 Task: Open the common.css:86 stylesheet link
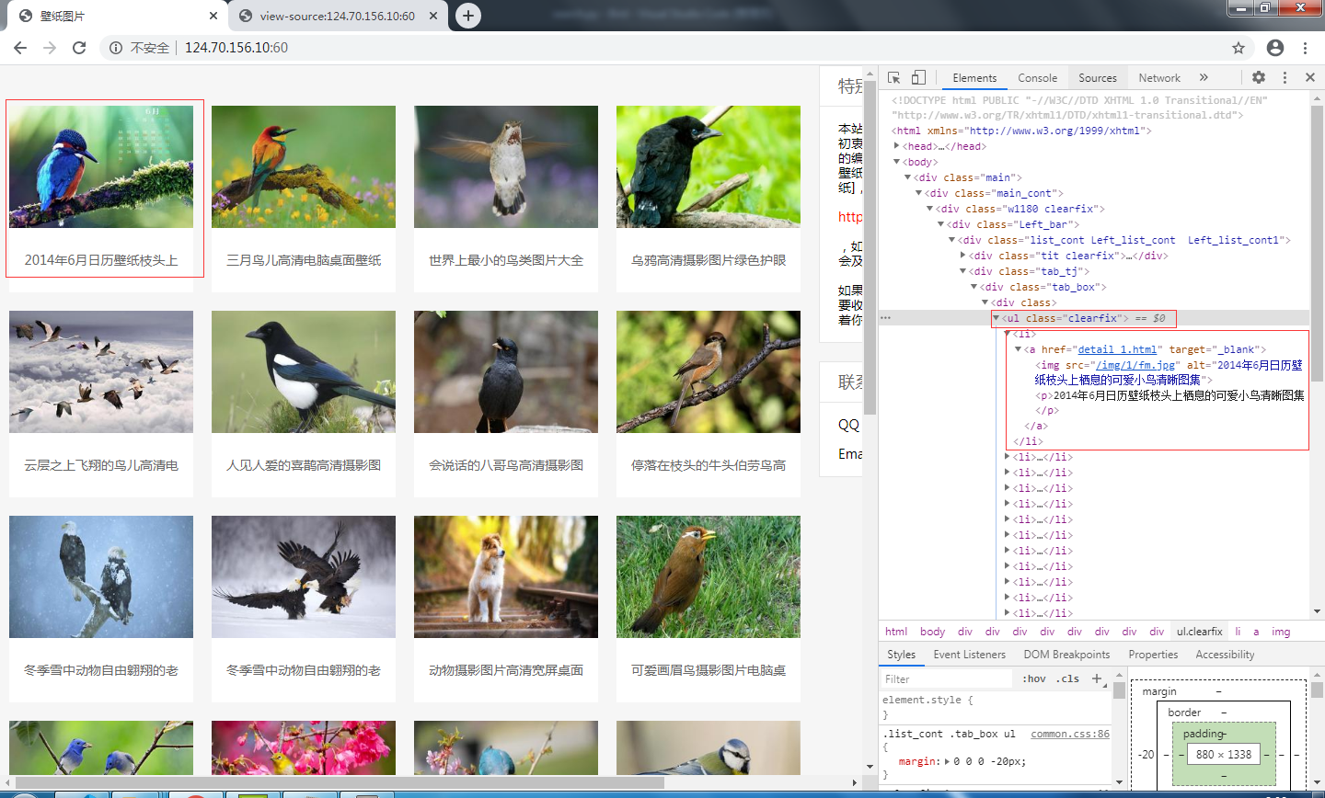click(1070, 734)
